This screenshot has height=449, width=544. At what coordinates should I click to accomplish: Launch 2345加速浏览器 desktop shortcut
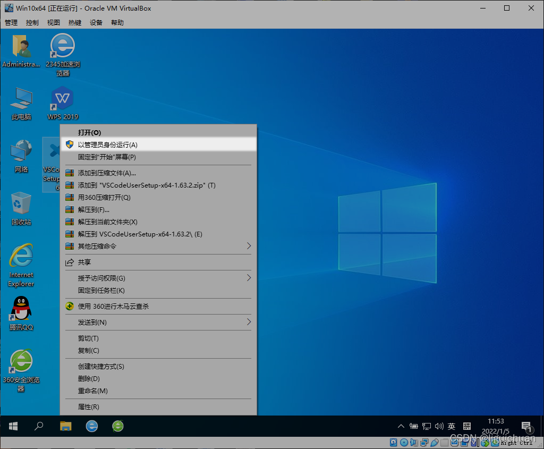[x=63, y=55]
